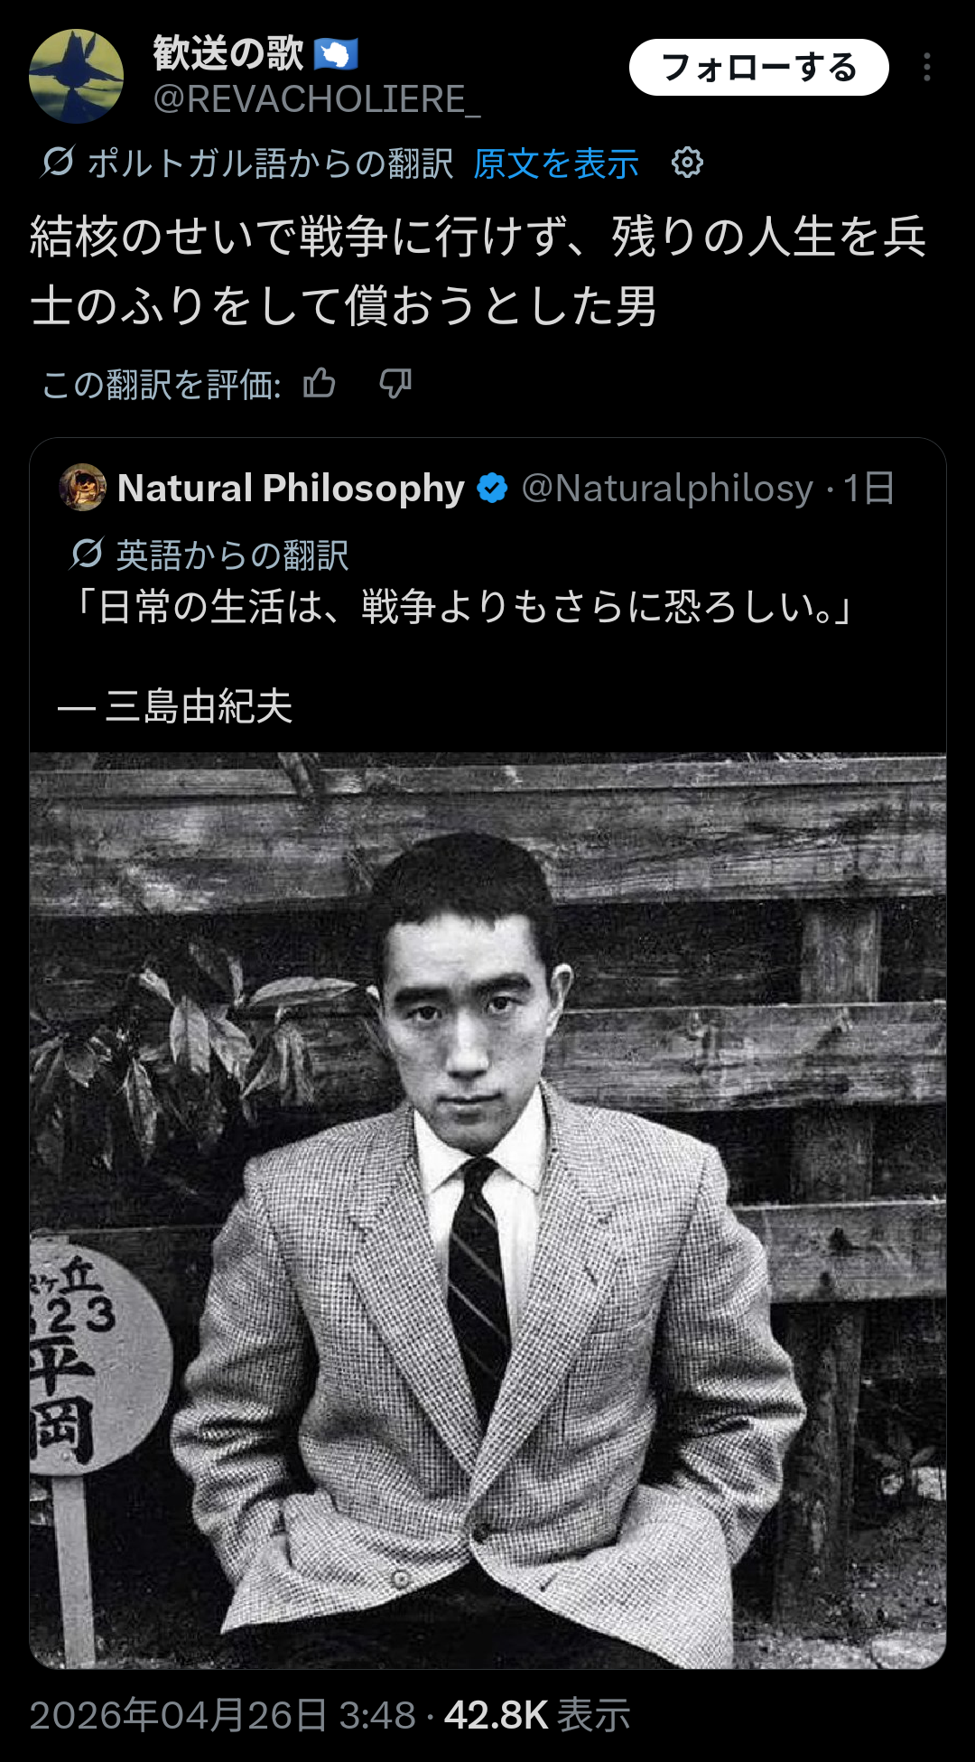Click the @REVACHOLIERE_ handle
This screenshot has width=975, height=1762.
[x=316, y=99]
